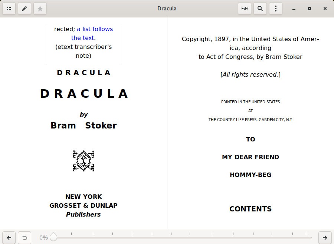The width and height of the screenshot is (334, 244).
Task: Click the 0% progress label
Action: point(43,237)
